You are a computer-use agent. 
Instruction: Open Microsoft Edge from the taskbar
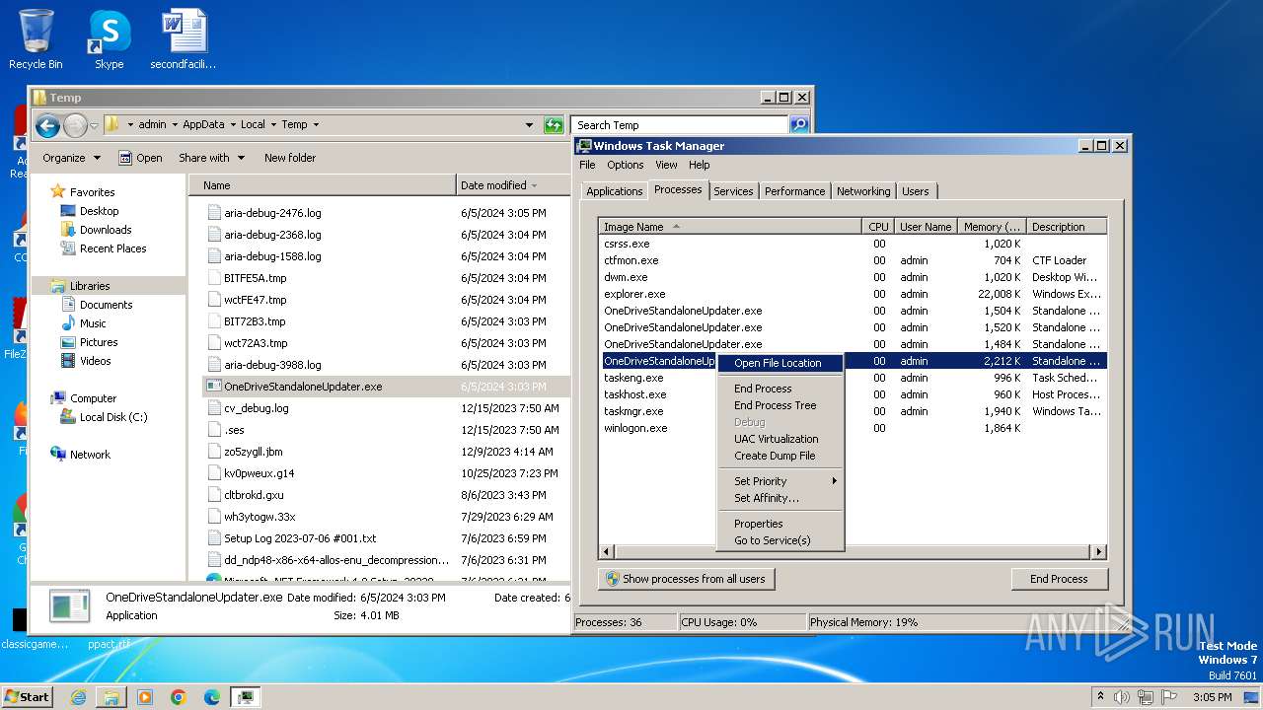pos(212,697)
